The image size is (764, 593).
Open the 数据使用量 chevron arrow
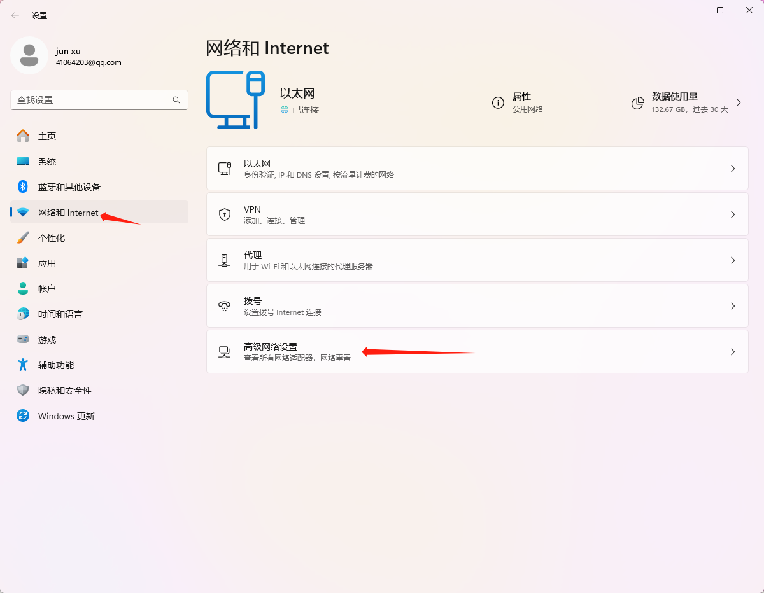click(x=739, y=102)
